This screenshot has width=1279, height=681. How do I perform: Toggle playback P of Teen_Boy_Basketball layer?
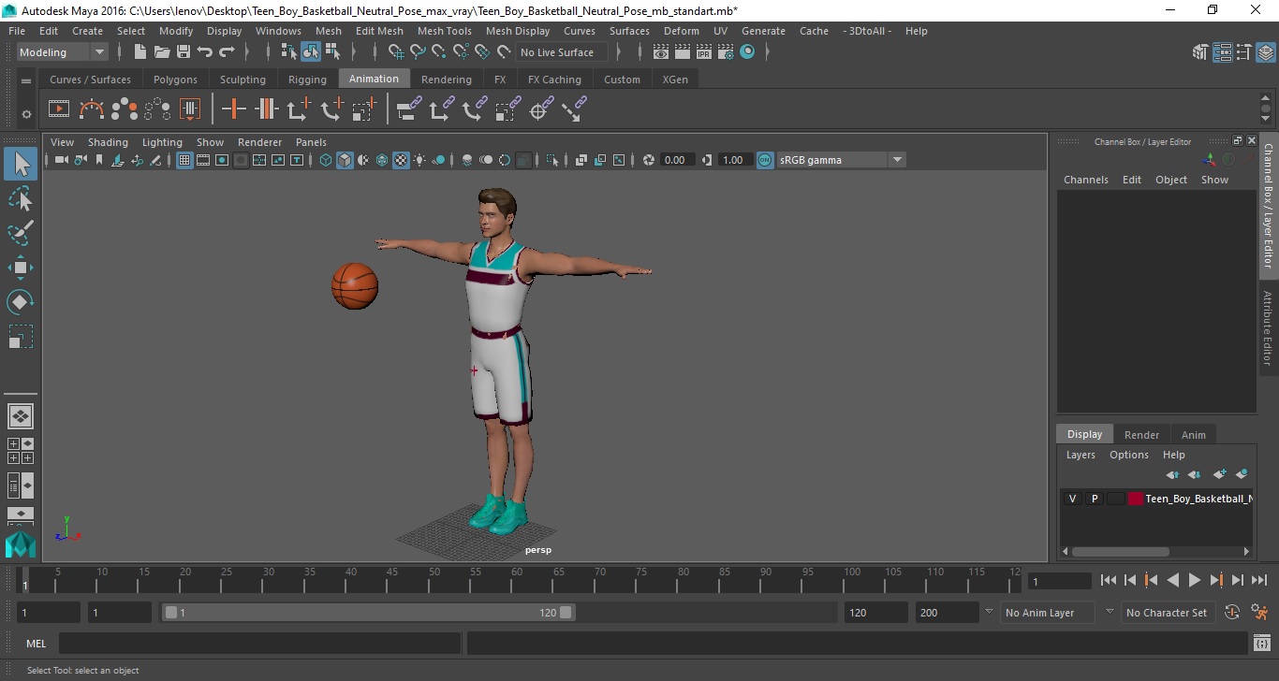click(1094, 499)
